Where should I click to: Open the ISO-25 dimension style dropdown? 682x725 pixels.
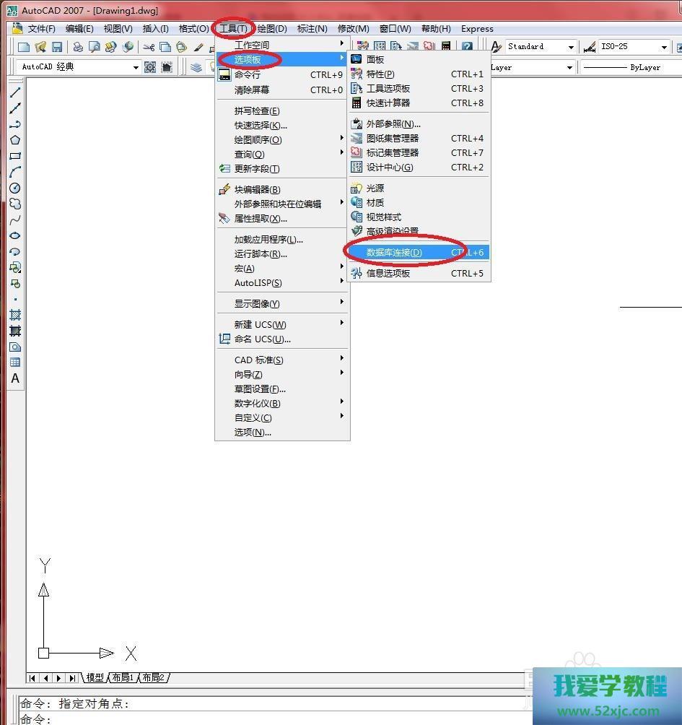tap(664, 47)
